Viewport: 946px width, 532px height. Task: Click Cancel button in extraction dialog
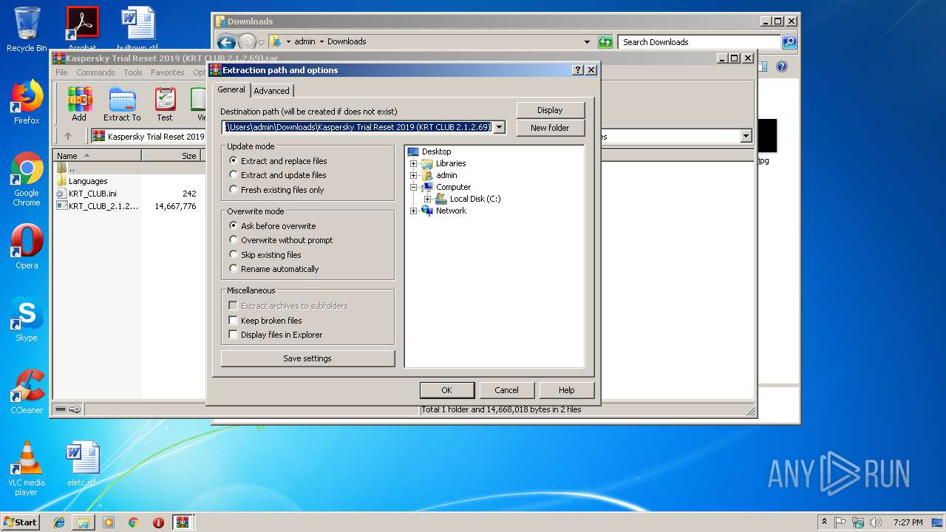tap(506, 390)
